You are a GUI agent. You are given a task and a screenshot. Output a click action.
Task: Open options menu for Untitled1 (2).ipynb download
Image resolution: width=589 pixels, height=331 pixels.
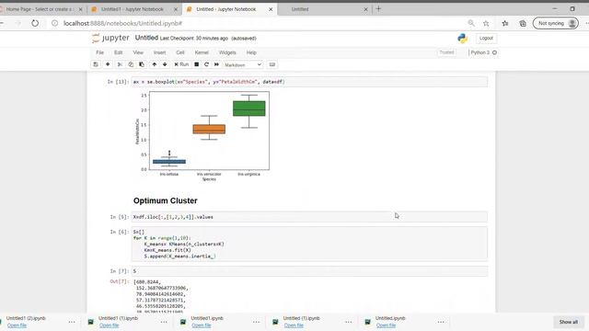[x=72, y=322]
